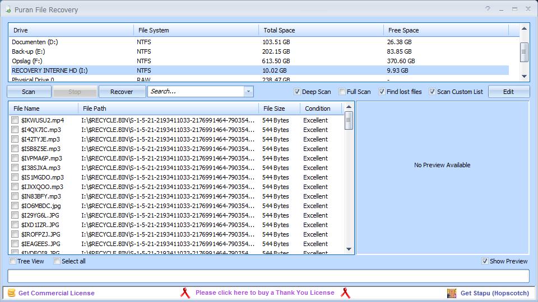538x302 pixels.
Task: Sort by File Size column header
Action: point(279,108)
